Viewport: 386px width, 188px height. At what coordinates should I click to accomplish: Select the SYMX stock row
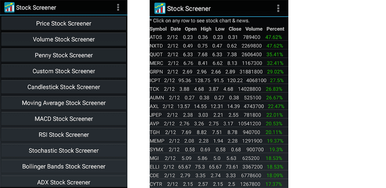[x=219, y=149]
